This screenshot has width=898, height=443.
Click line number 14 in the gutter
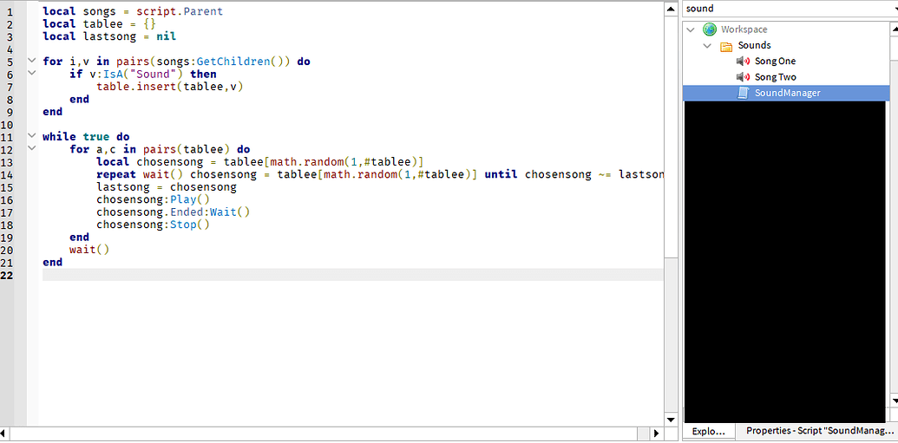click(x=7, y=174)
